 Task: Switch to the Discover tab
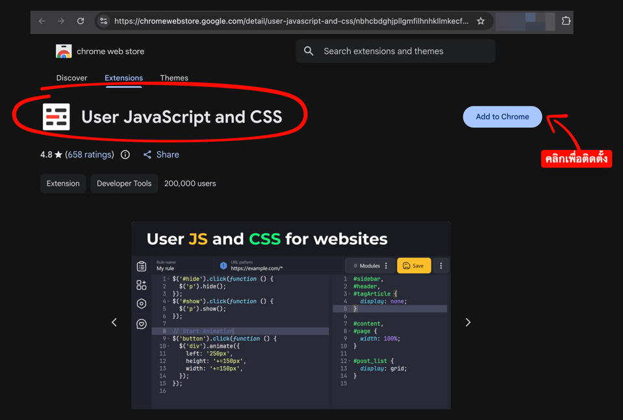[x=71, y=78]
